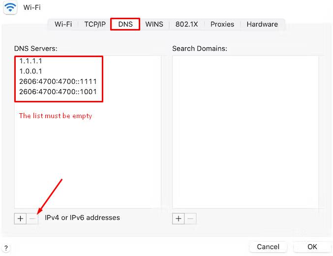Image resolution: width=333 pixels, height=256 pixels.
Task: Switch to the Wi-Fi tab
Action: (x=63, y=24)
